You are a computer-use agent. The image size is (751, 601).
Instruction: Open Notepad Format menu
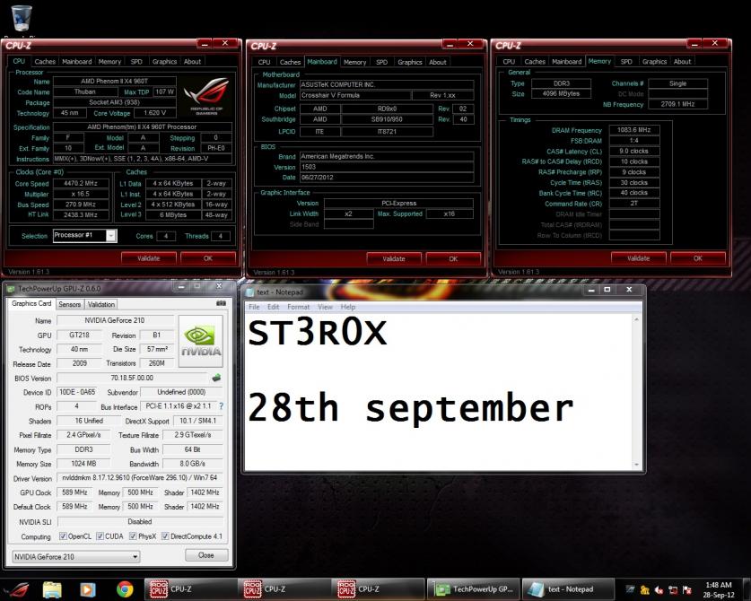pyautogui.click(x=299, y=307)
